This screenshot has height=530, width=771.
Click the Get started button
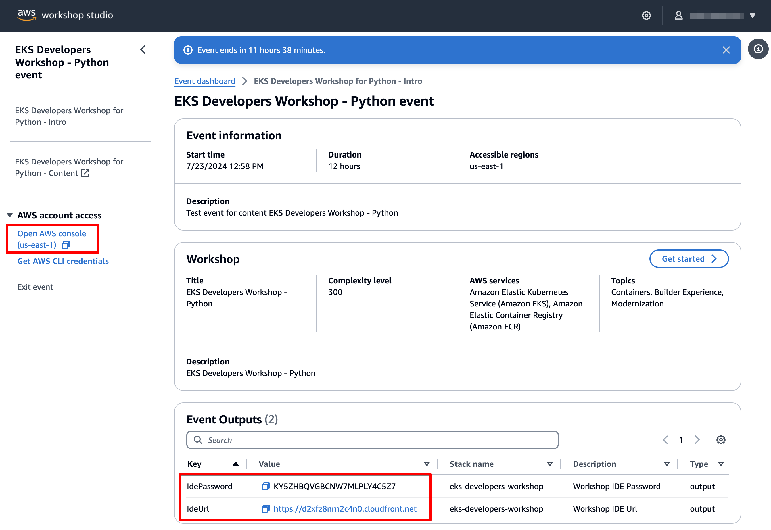point(689,259)
